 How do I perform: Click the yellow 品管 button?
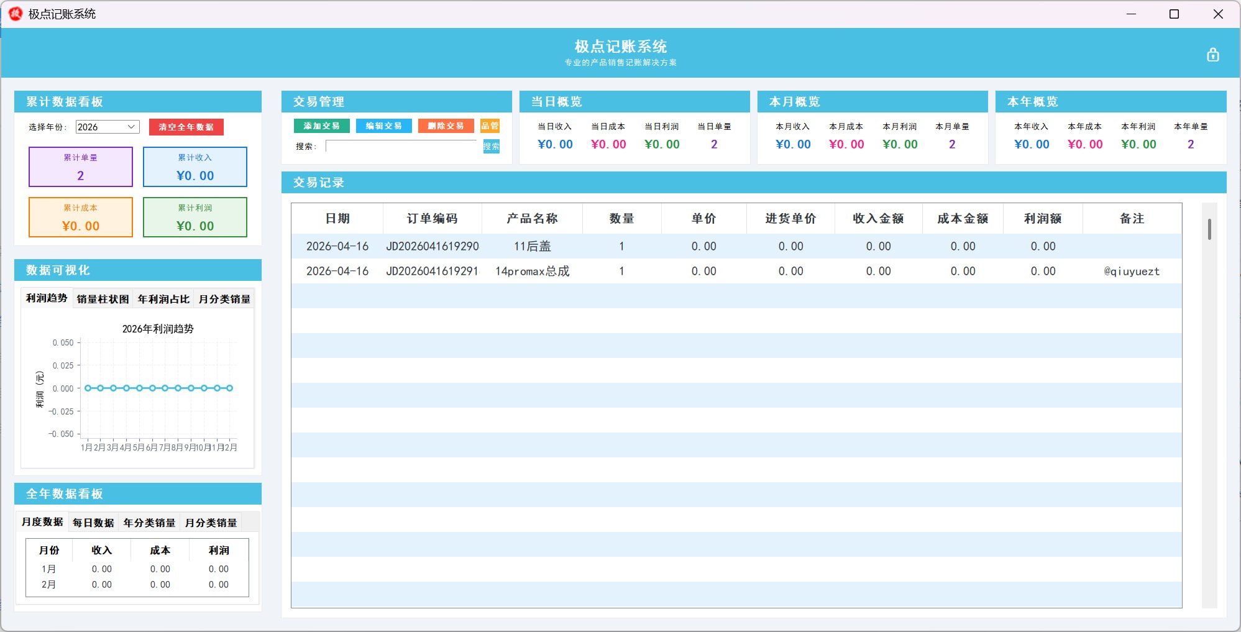pos(490,126)
